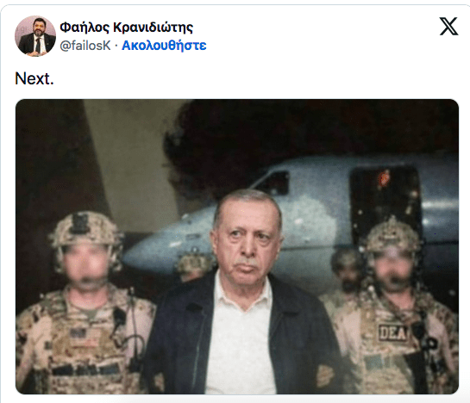
Task: Click the open aircraft door in photo
Action: click(x=385, y=197)
